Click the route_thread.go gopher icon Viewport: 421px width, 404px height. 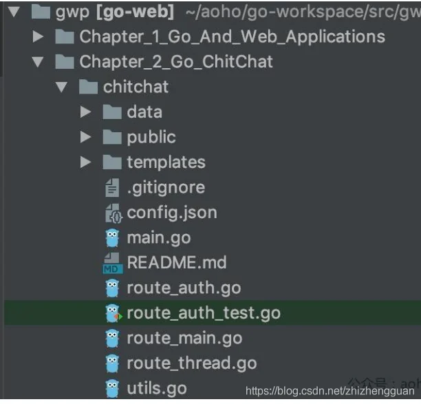[x=112, y=363]
